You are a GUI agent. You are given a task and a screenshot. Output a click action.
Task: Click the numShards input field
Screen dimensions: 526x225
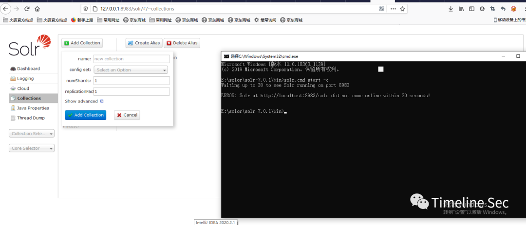(x=131, y=81)
